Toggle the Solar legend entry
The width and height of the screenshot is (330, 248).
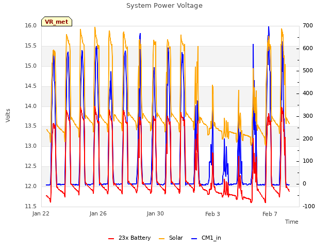pos(171,238)
